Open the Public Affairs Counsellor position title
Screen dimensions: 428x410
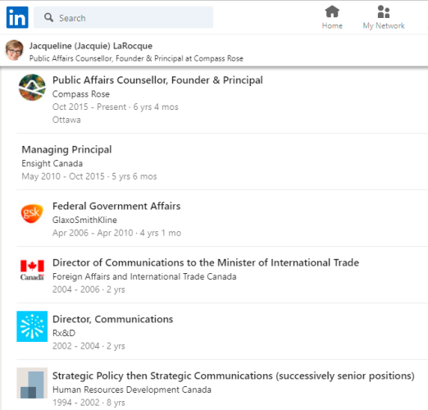(157, 80)
